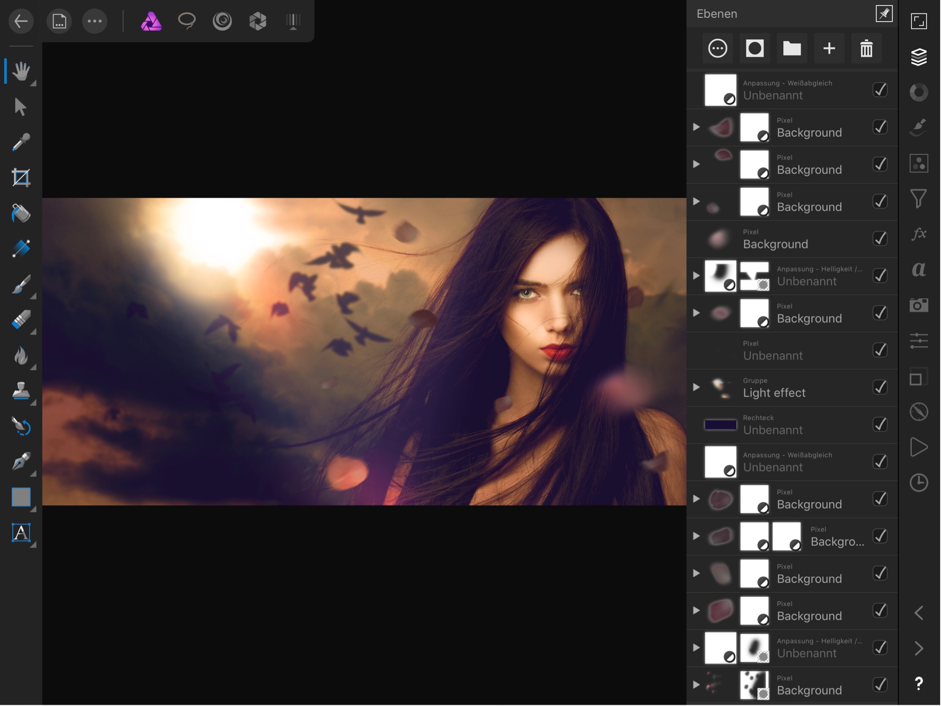Add a new layer with plus button
The image size is (941, 706).
tap(829, 49)
